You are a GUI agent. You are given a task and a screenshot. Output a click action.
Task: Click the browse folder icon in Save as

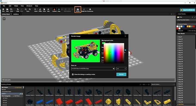[x=114, y=68]
